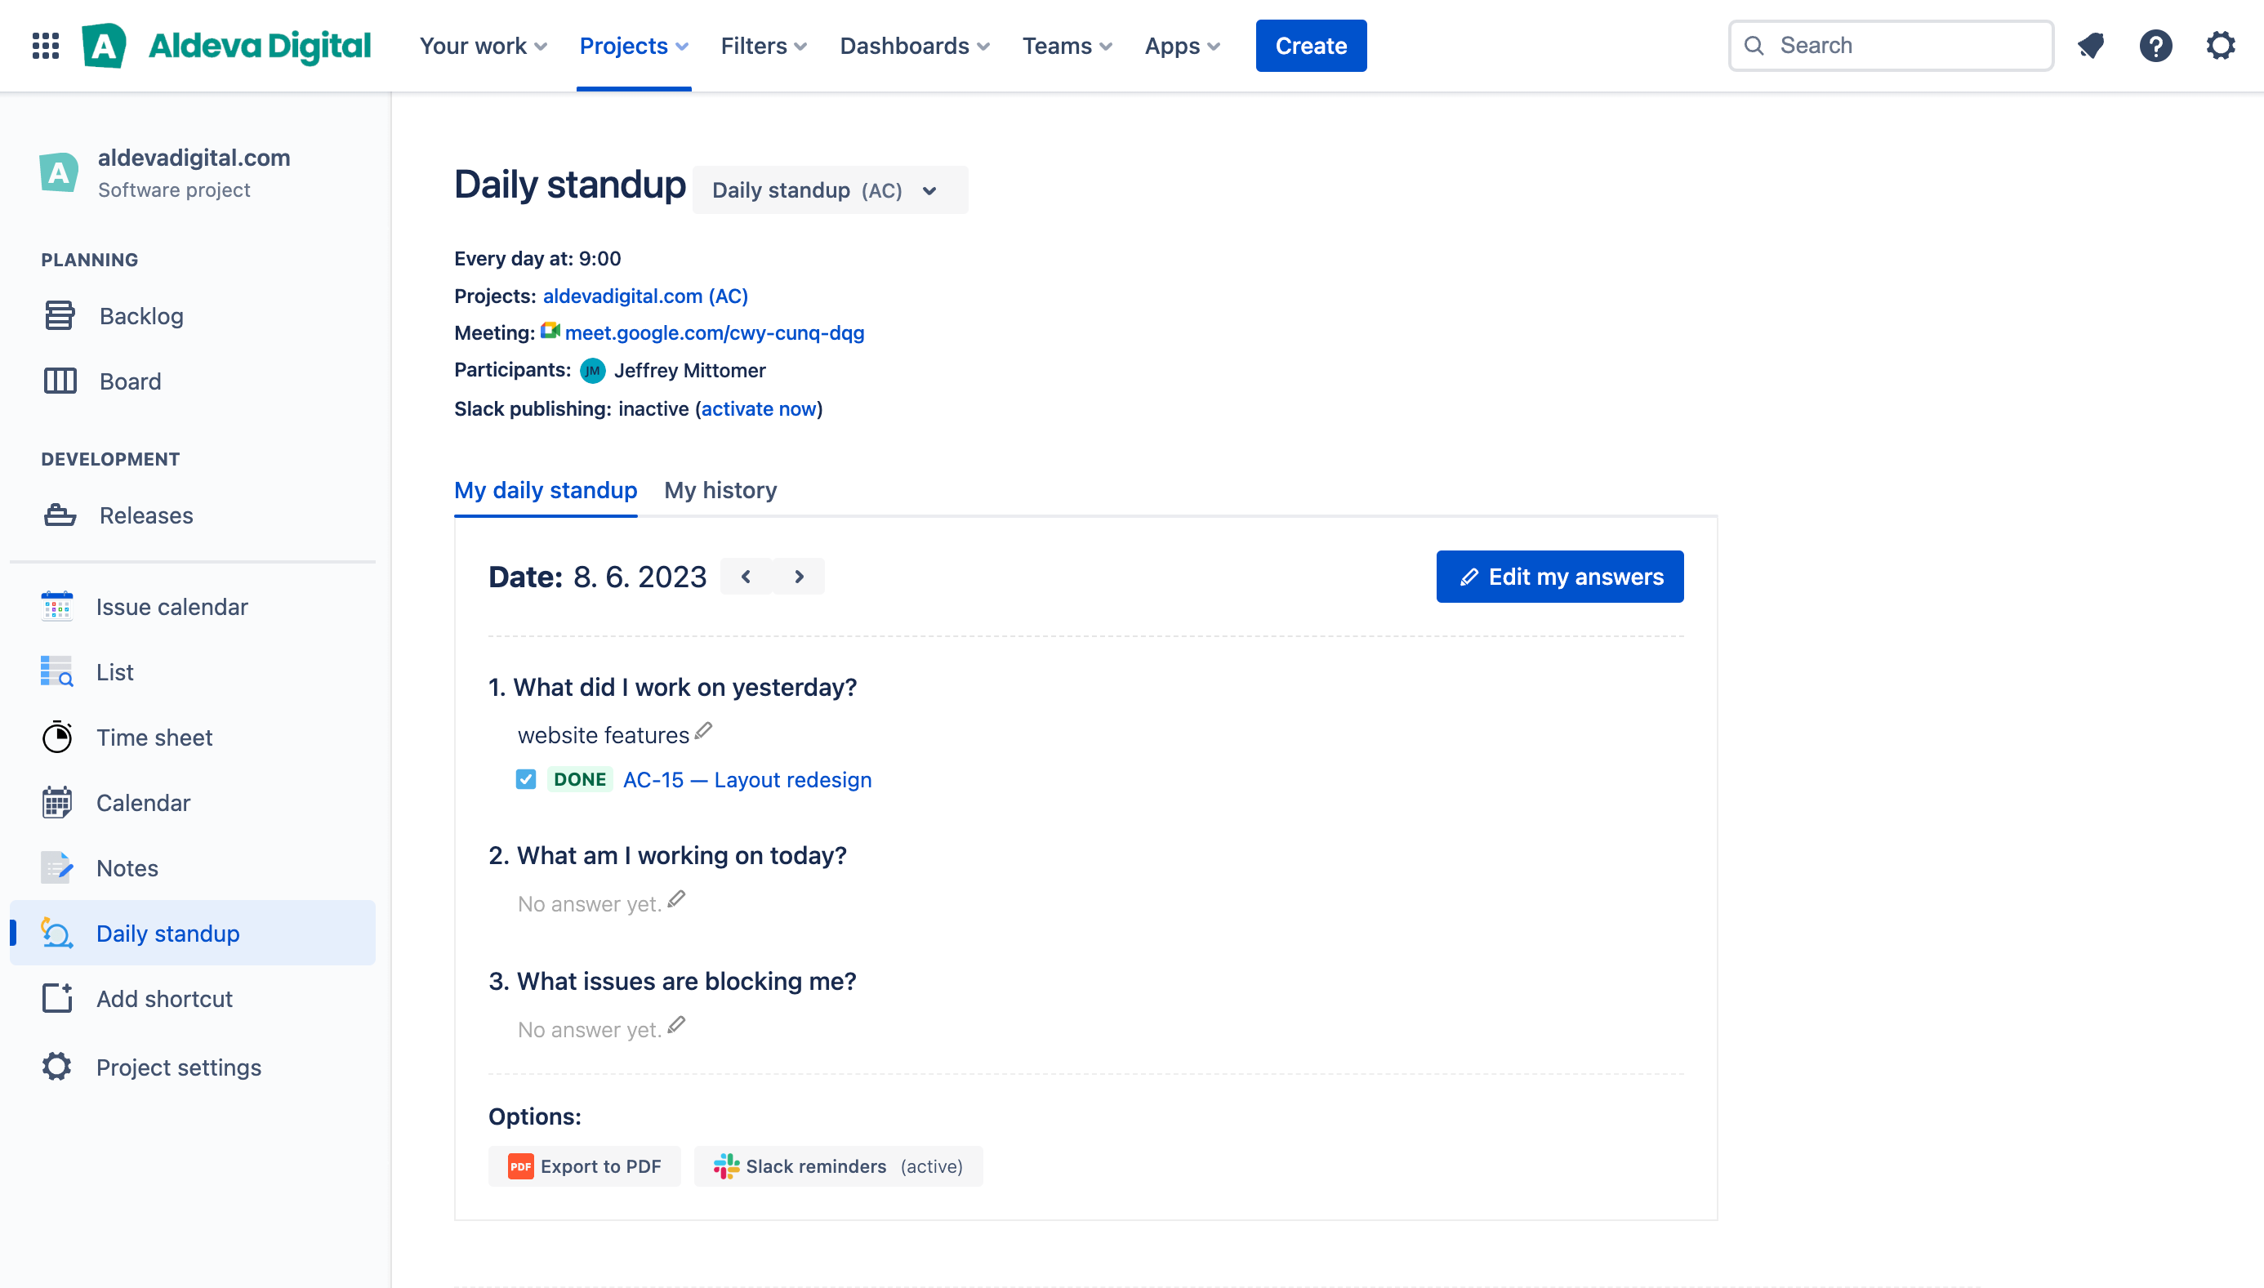Viewport: 2264px width, 1288px height.
Task: Open the help question mark icon
Action: [2155, 45]
